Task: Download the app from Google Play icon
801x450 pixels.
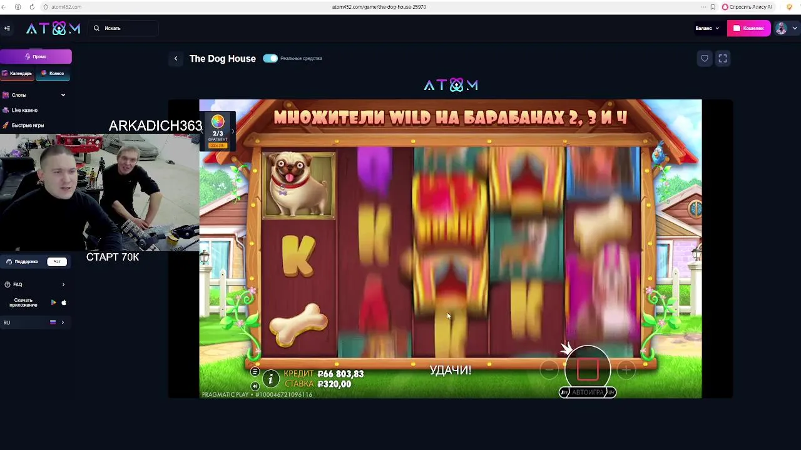Action: [x=54, y=302]
